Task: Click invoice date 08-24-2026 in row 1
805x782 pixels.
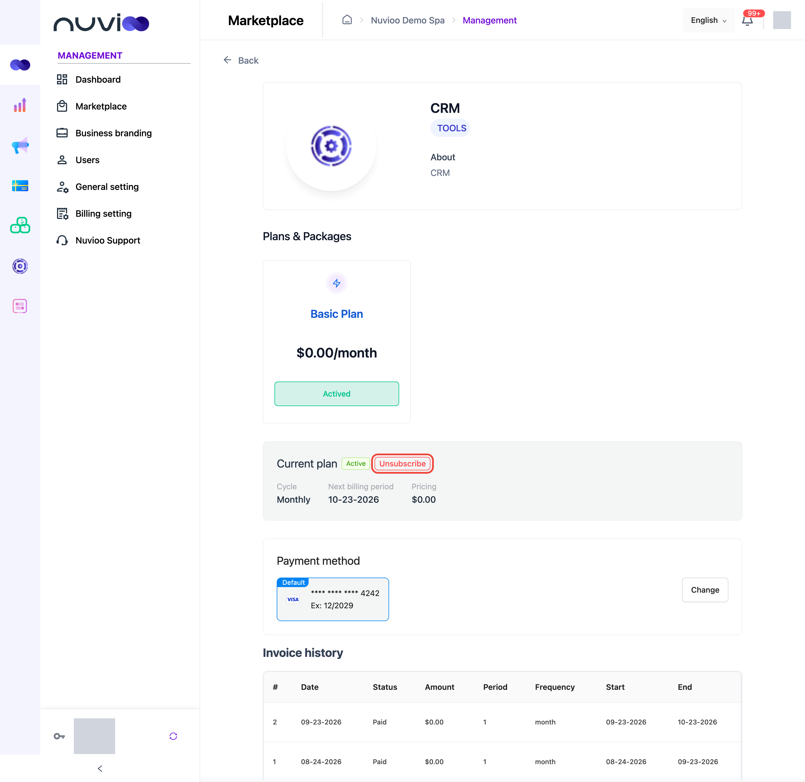Action: (x=321, y=761)
